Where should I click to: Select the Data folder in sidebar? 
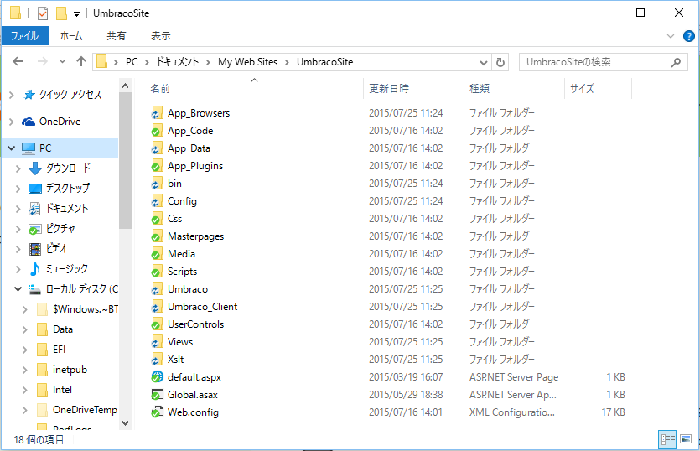tap(63, 329)
